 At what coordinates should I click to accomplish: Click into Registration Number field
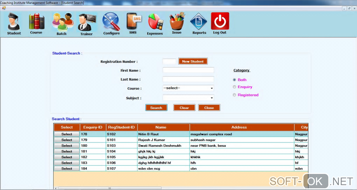[169, 61]
